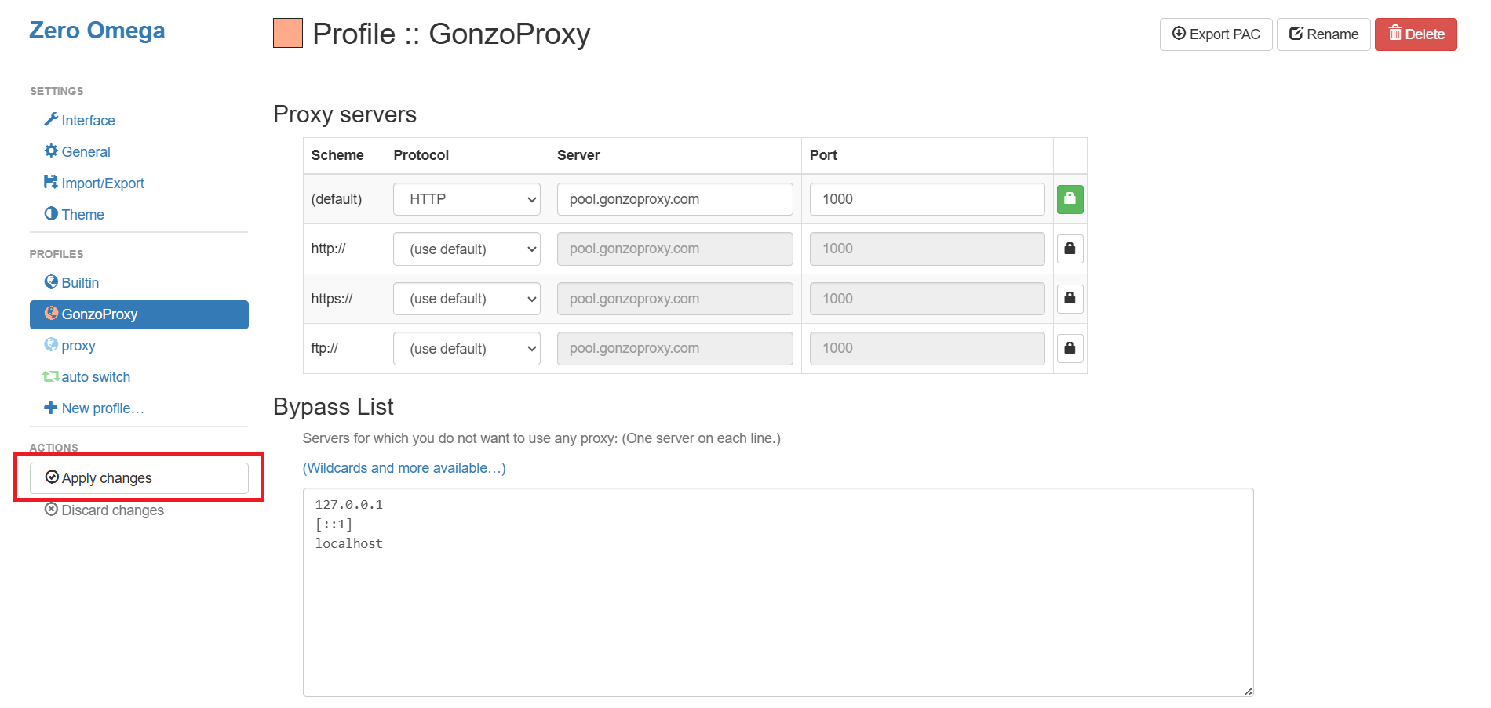Click the https:// scheme label
Screen dimensions: 1491x708
(332, 299)
